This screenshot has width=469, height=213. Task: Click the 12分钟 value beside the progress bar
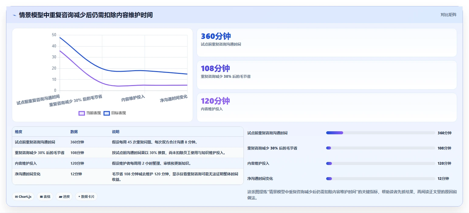click(x=443, y=179)
